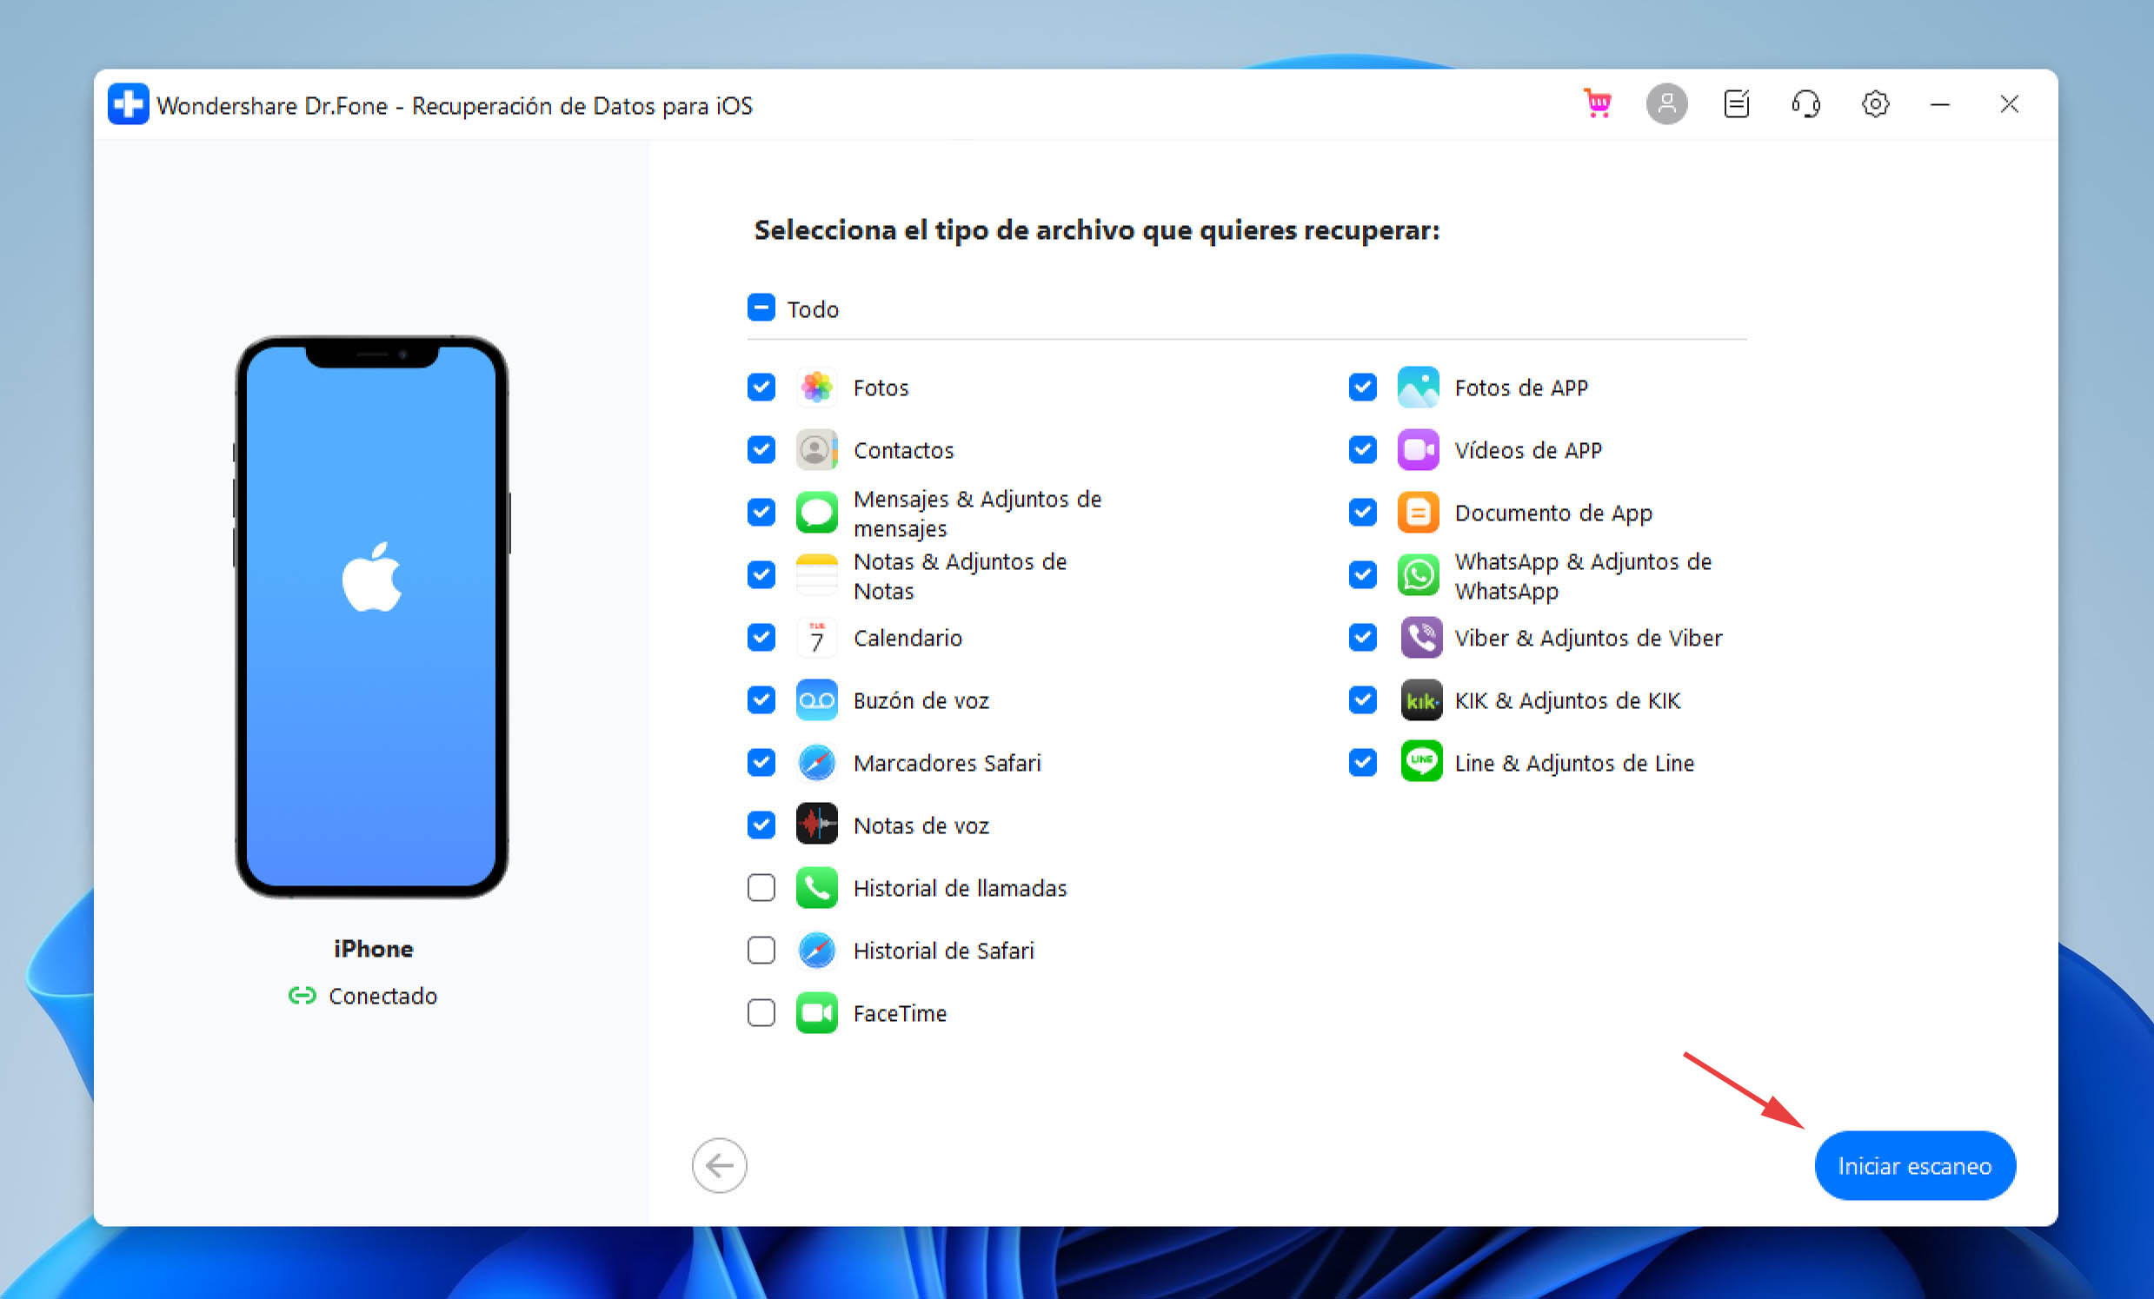This screenshot has width=2154, height=1299.
Task: Click the Fotos de APP icon
Action: tap(1418, 387)
